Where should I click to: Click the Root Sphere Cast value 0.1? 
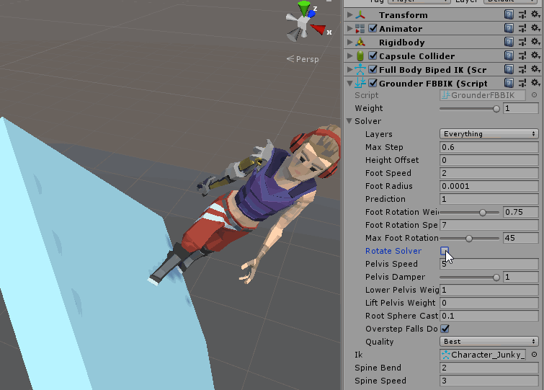489,316
